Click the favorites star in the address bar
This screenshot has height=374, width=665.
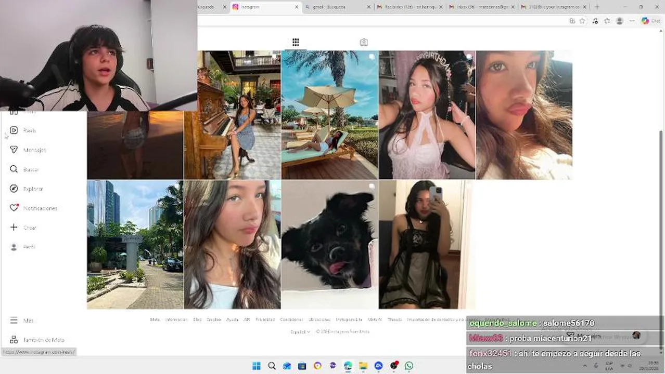click(x=582, y=21)
